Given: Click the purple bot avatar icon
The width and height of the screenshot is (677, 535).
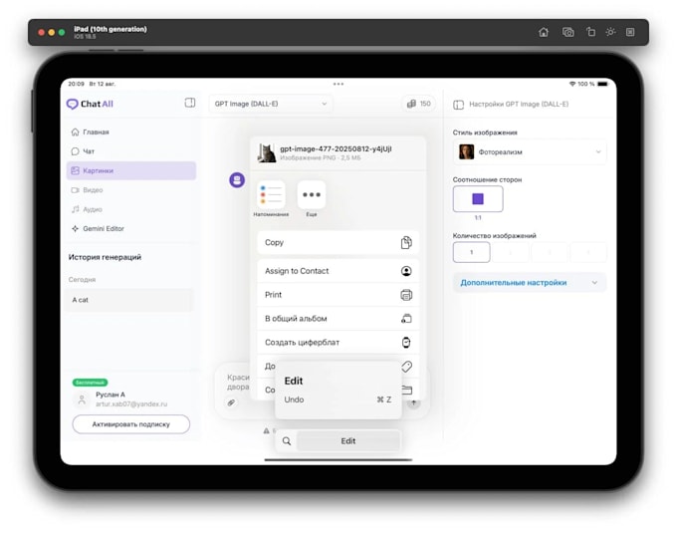Looking at the screenshot, I should [237, 179].
